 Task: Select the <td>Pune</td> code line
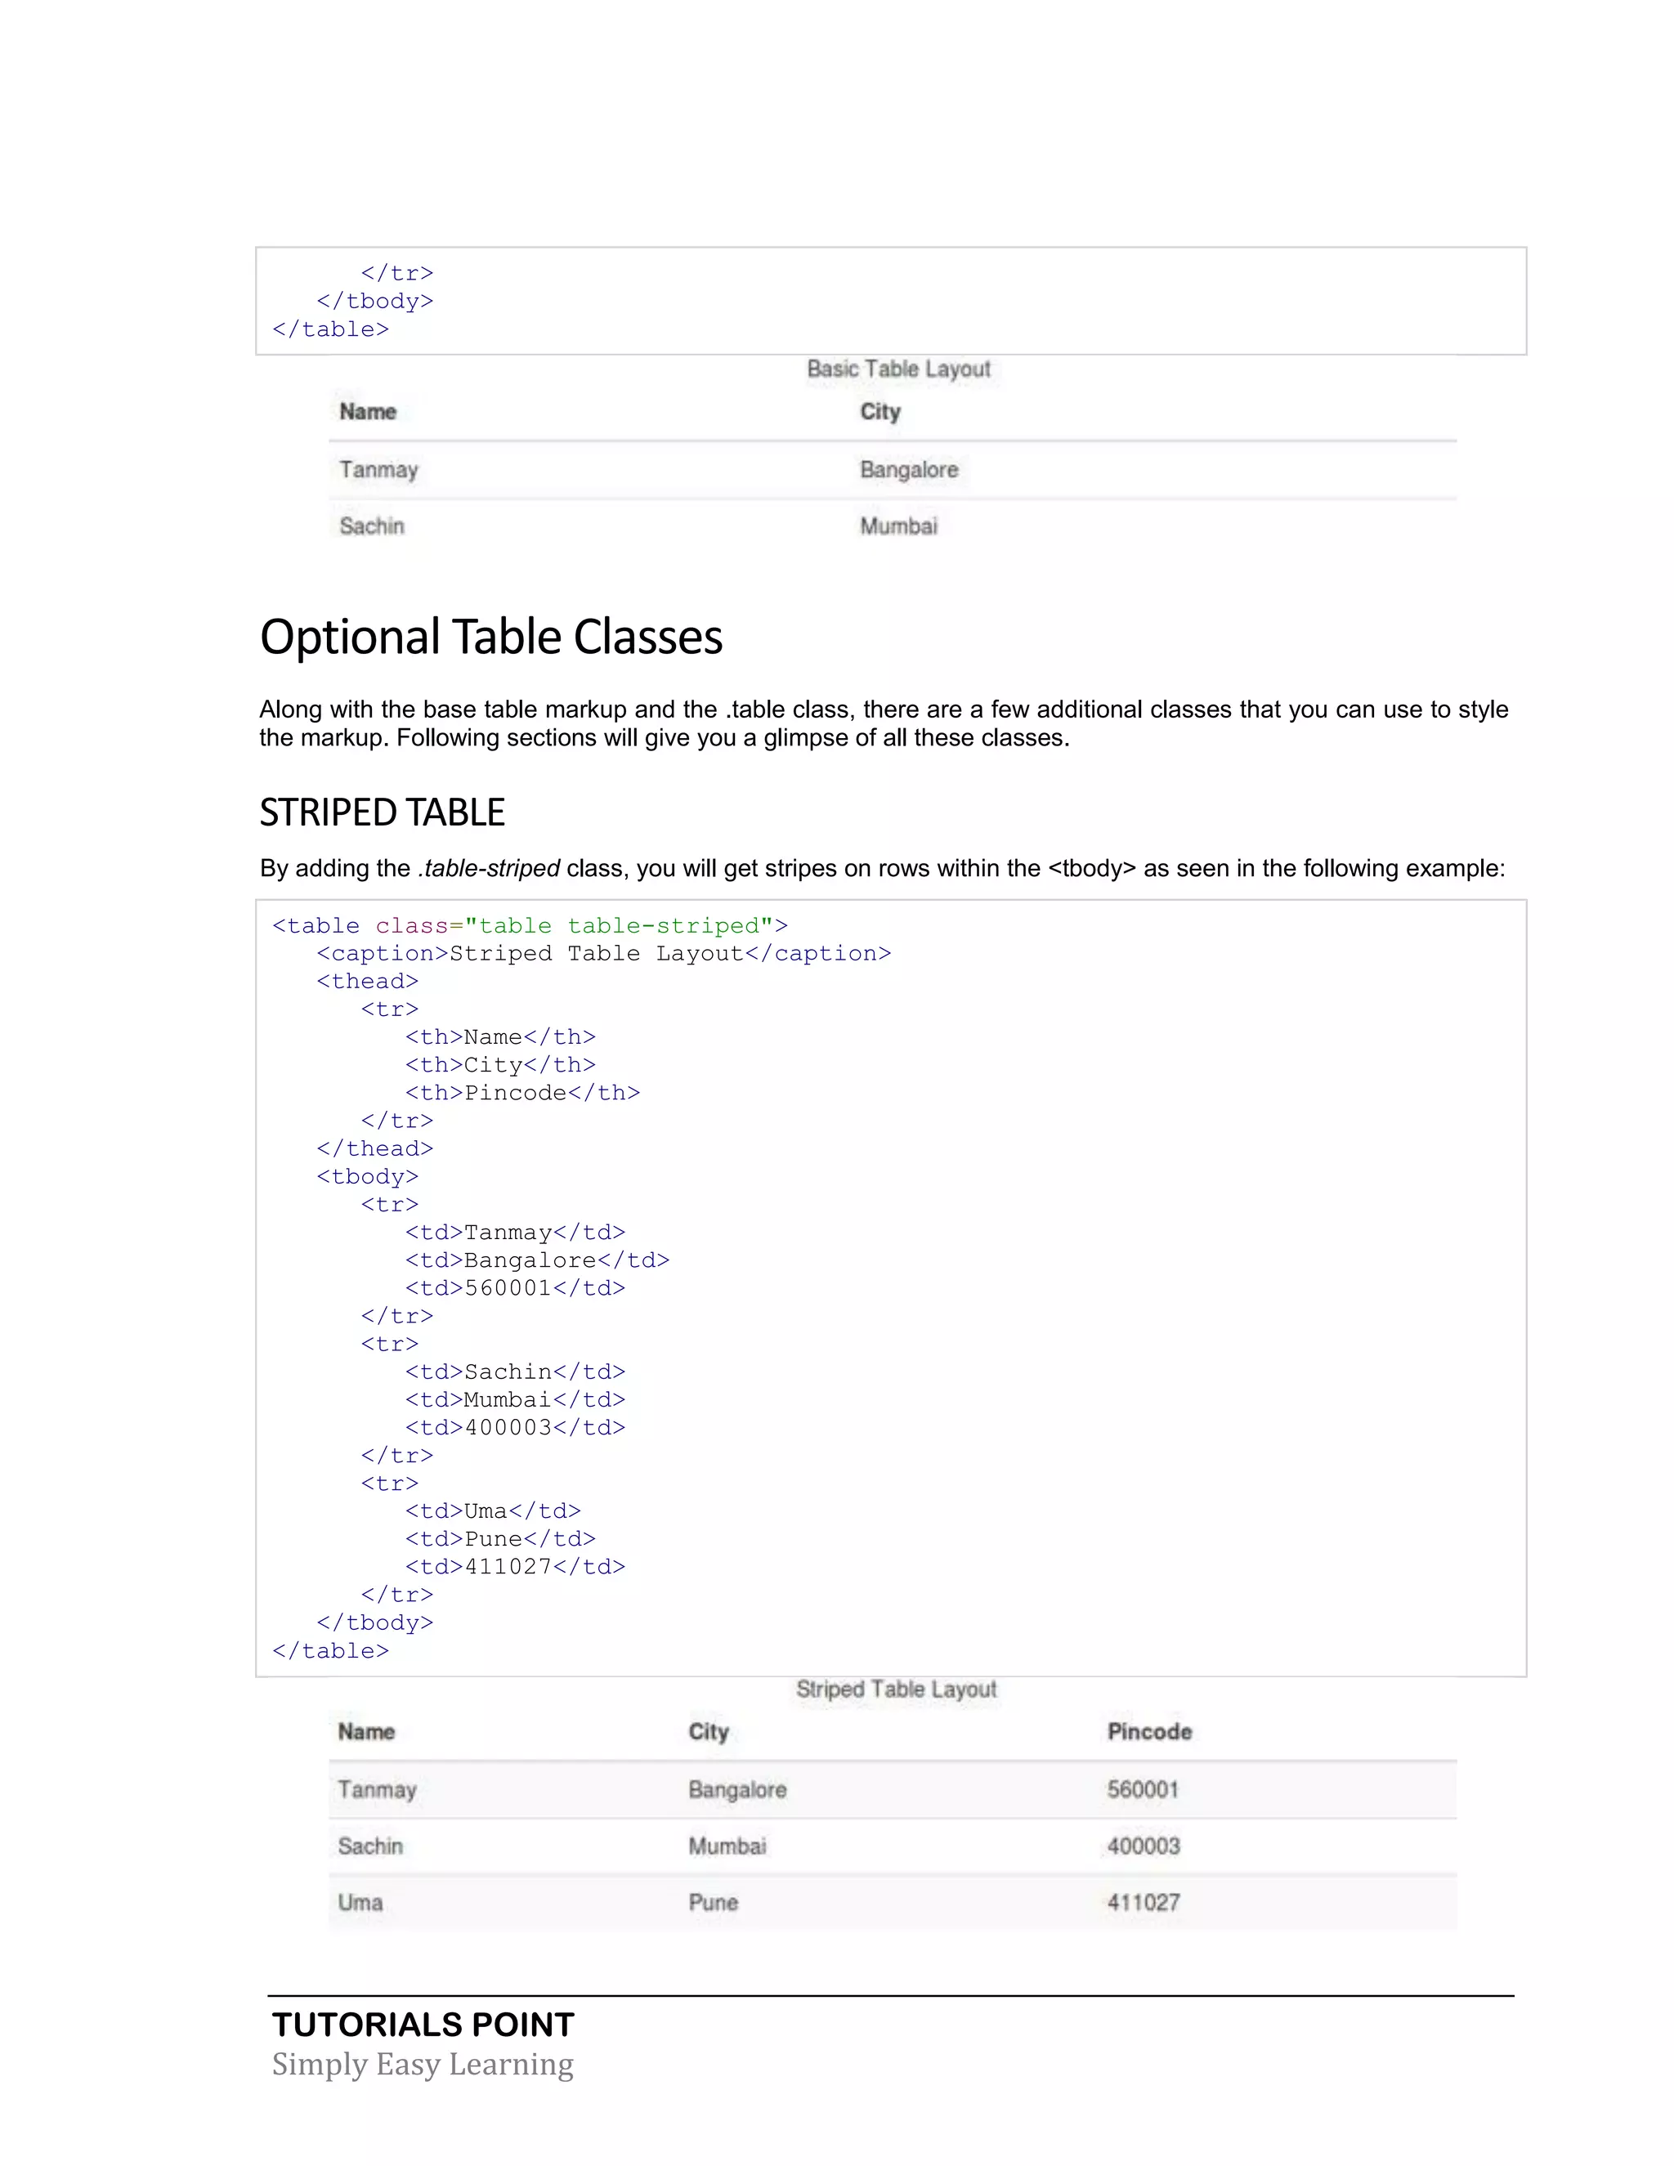click(501, 1539)
